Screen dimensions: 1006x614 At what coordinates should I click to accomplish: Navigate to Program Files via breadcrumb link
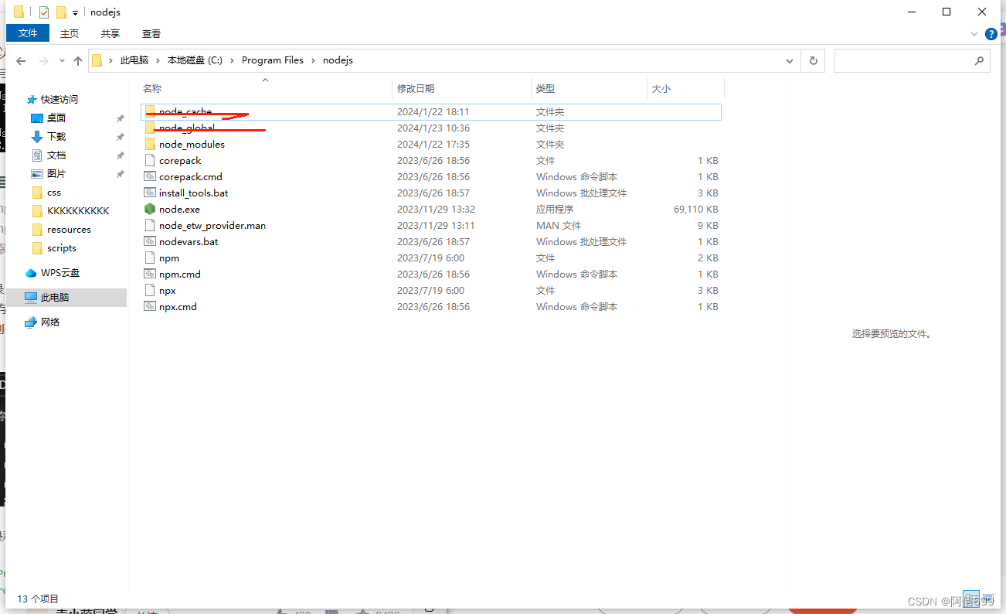[272, 60]
